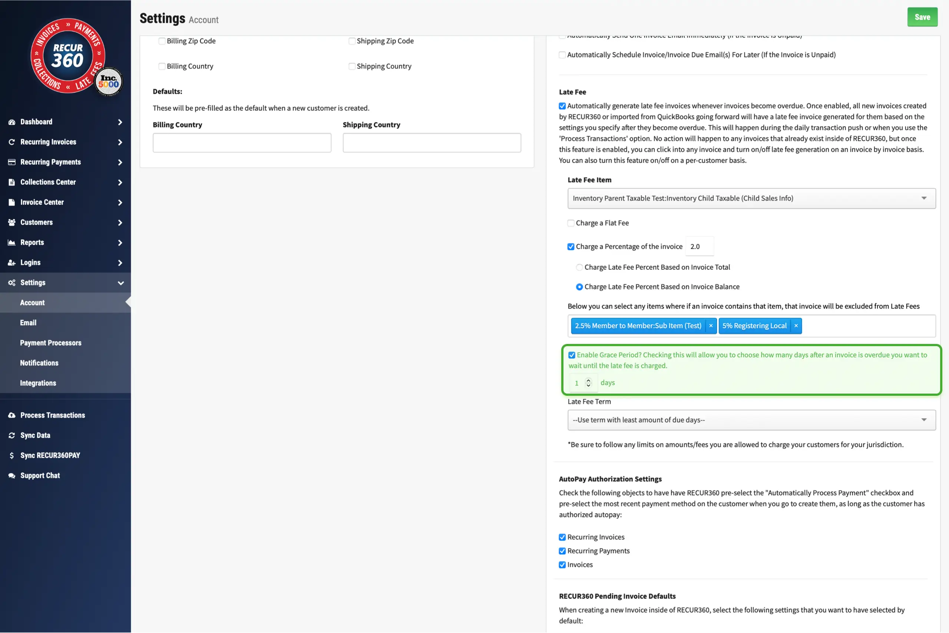
Task: Click the Process Transactions cloud icon
Action: [12, 415]
